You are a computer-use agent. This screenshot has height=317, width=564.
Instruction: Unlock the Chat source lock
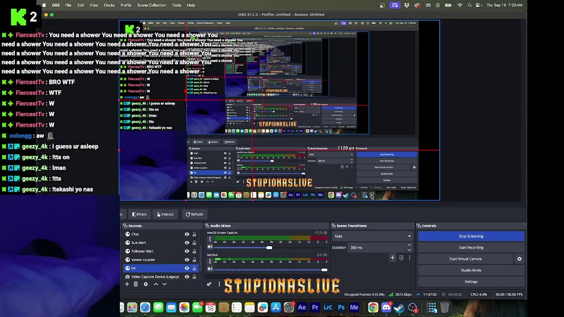coord(194,234)
